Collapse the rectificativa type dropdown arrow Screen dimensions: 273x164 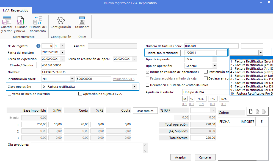pyautogui.click(x=261, y=53)
